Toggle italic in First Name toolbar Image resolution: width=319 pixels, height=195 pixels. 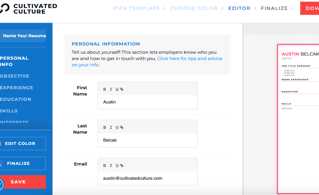click(111, 89)
